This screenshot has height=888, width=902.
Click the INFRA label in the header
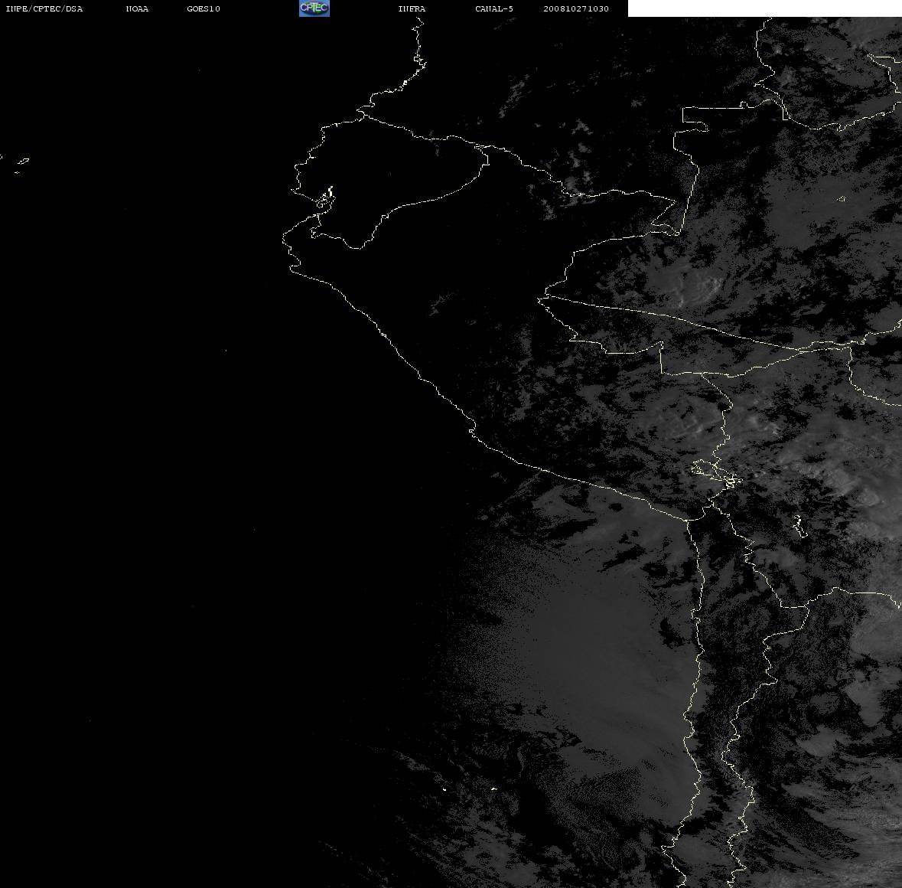[412, 8]
